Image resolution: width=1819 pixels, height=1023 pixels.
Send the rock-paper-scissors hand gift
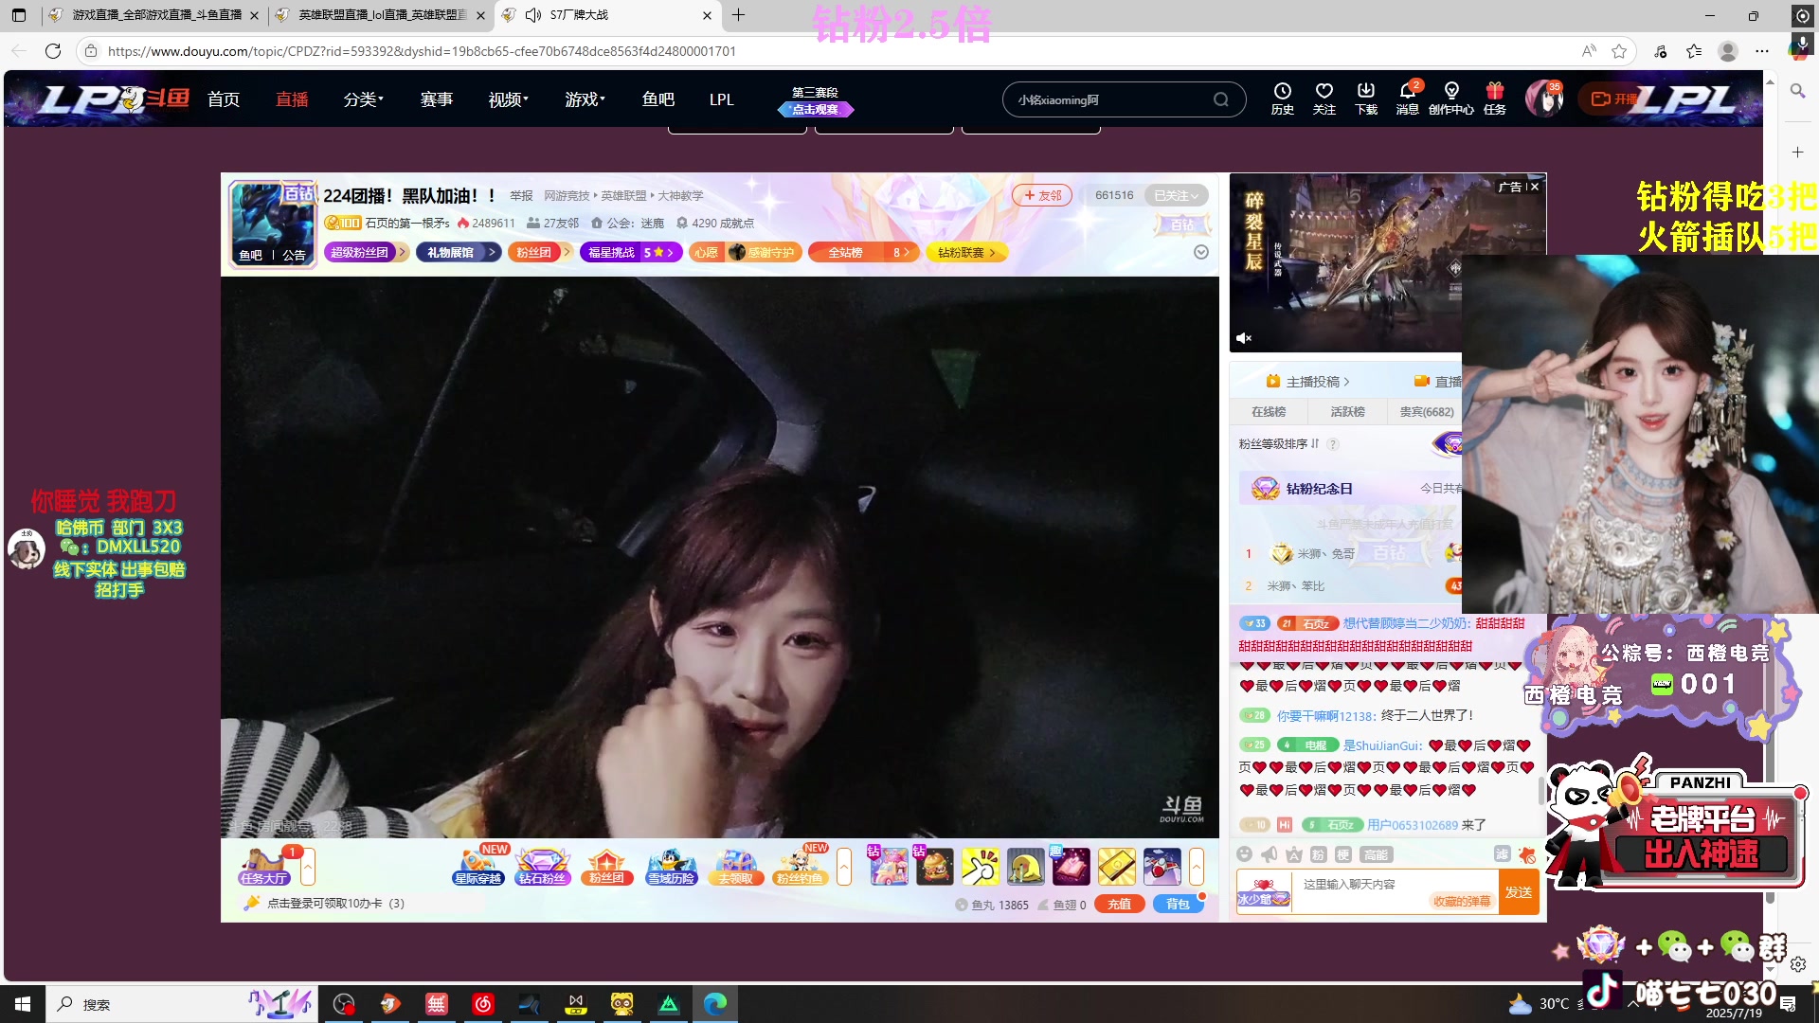[x=980, y=866]
